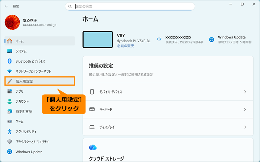Click the 安心花子 account name
The image size is (260, 162).
[30, 20]
